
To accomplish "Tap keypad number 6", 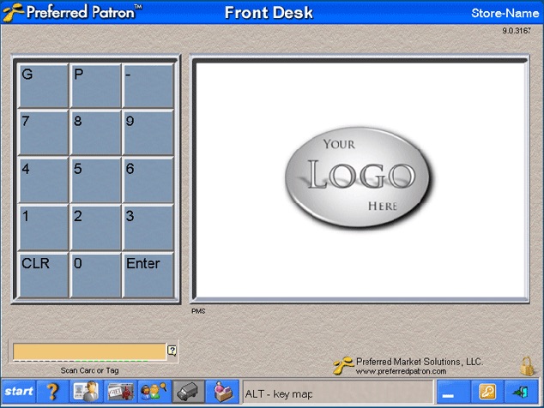I will click(148, 180).
